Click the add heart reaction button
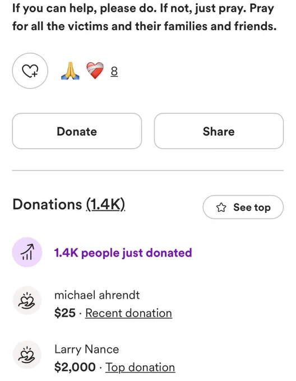This screenshot has height=381, width=296. (30, 71)
